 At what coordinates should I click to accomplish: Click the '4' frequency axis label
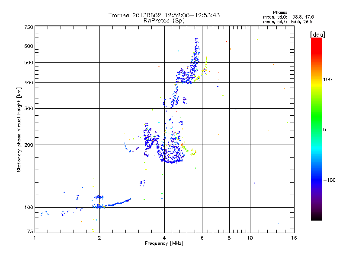click(164, 238)
